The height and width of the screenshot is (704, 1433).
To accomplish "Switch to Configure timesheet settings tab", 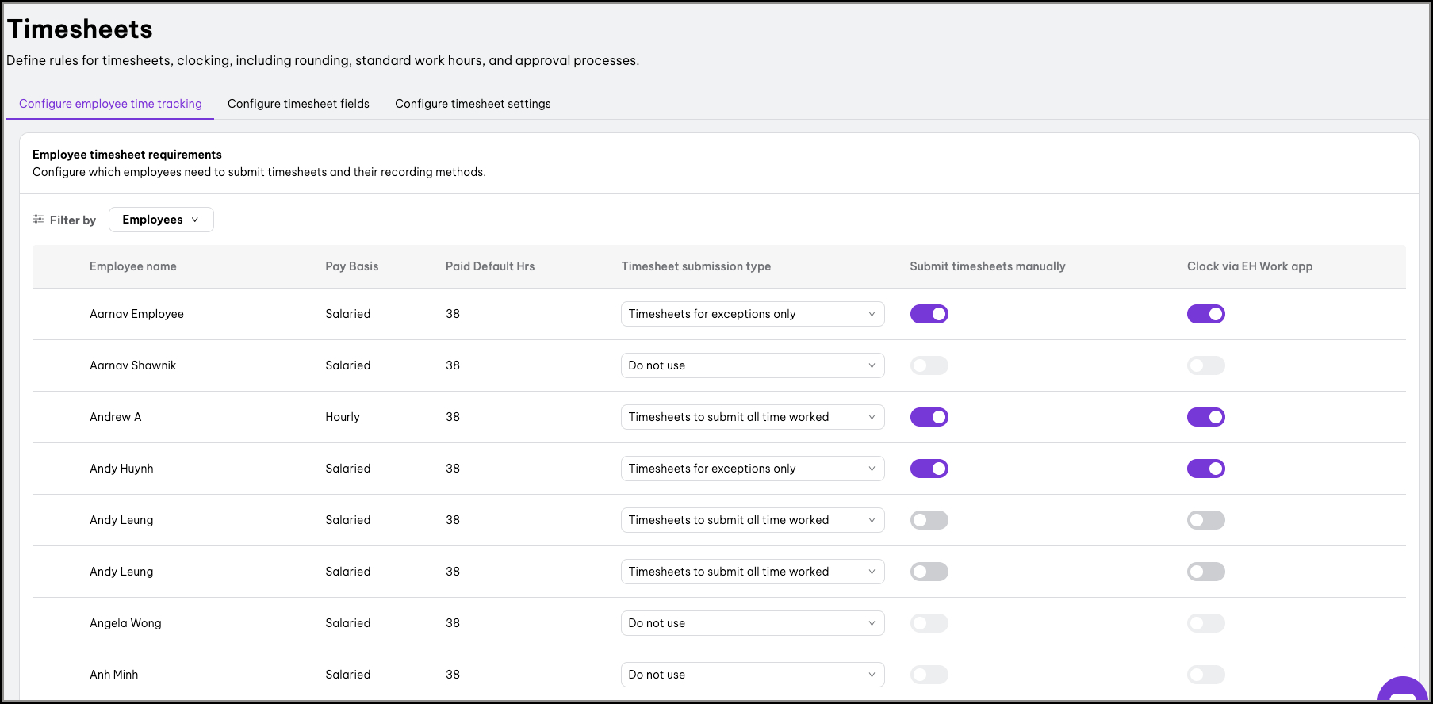I will tap(473, 104).
